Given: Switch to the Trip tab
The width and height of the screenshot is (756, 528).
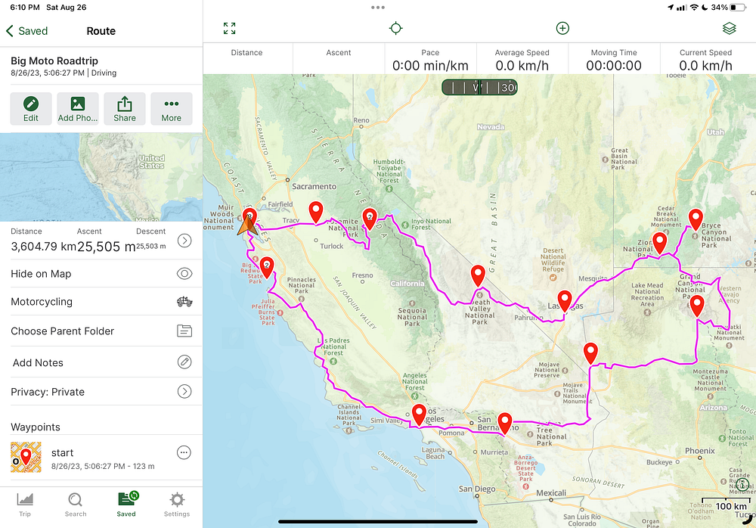Looking at the screenshot, I should [25, 505].
